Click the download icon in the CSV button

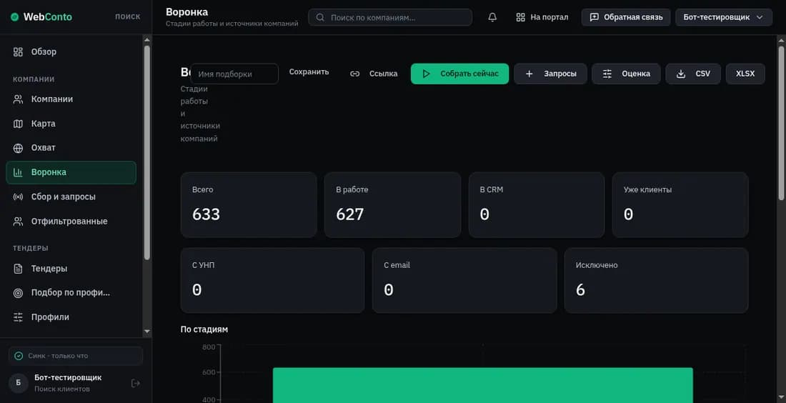(x=681, y=74)
